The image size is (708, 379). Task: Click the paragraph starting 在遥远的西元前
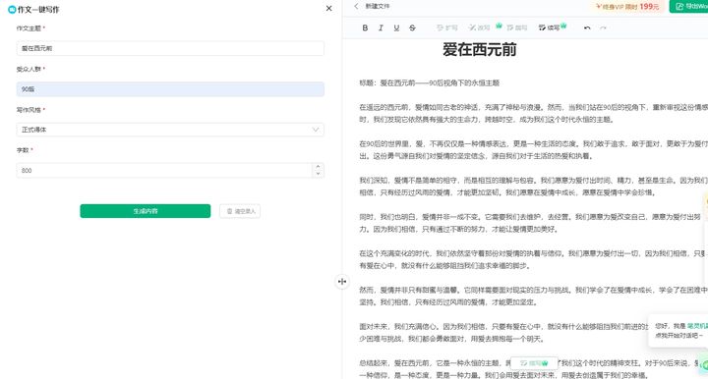pyautogui.click(x=533, y=114)
